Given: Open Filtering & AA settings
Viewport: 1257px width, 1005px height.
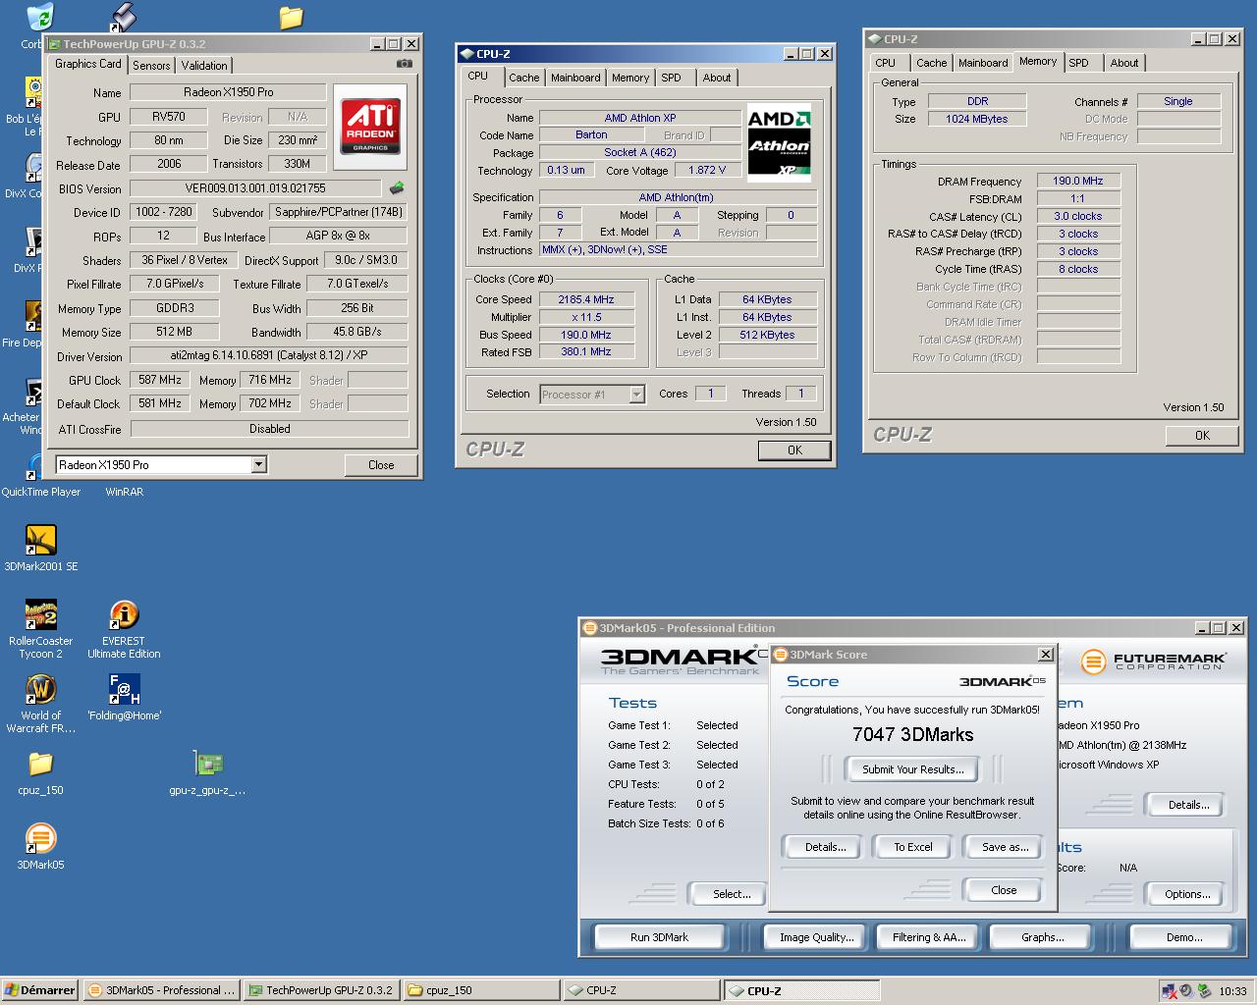Looking at the screenshot, I should click(x=929, y=937).
